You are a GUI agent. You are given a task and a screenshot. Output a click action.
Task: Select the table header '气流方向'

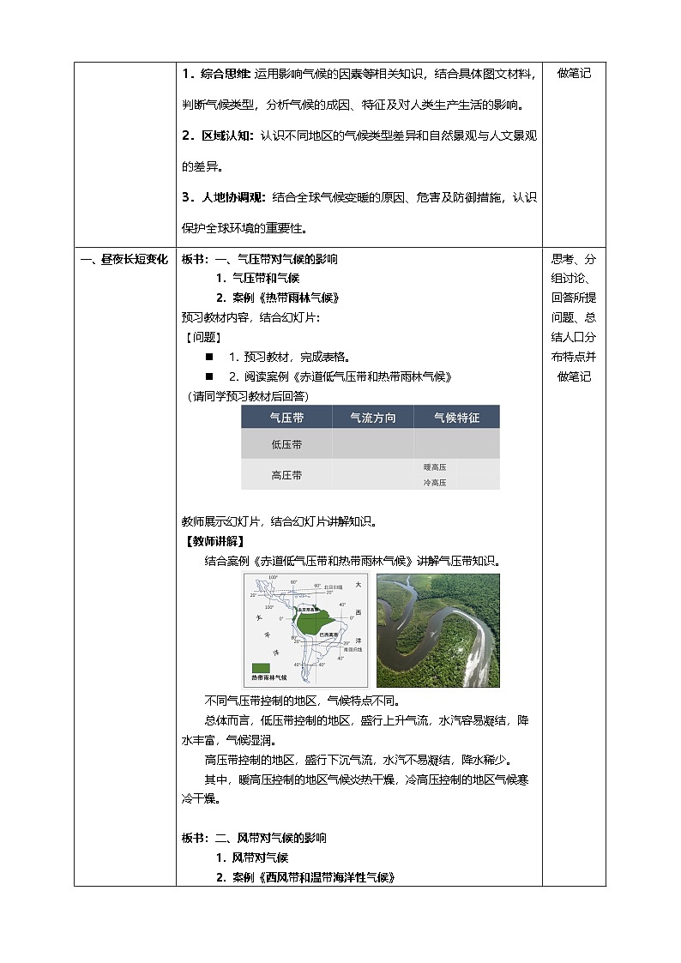tap(373, 418)
